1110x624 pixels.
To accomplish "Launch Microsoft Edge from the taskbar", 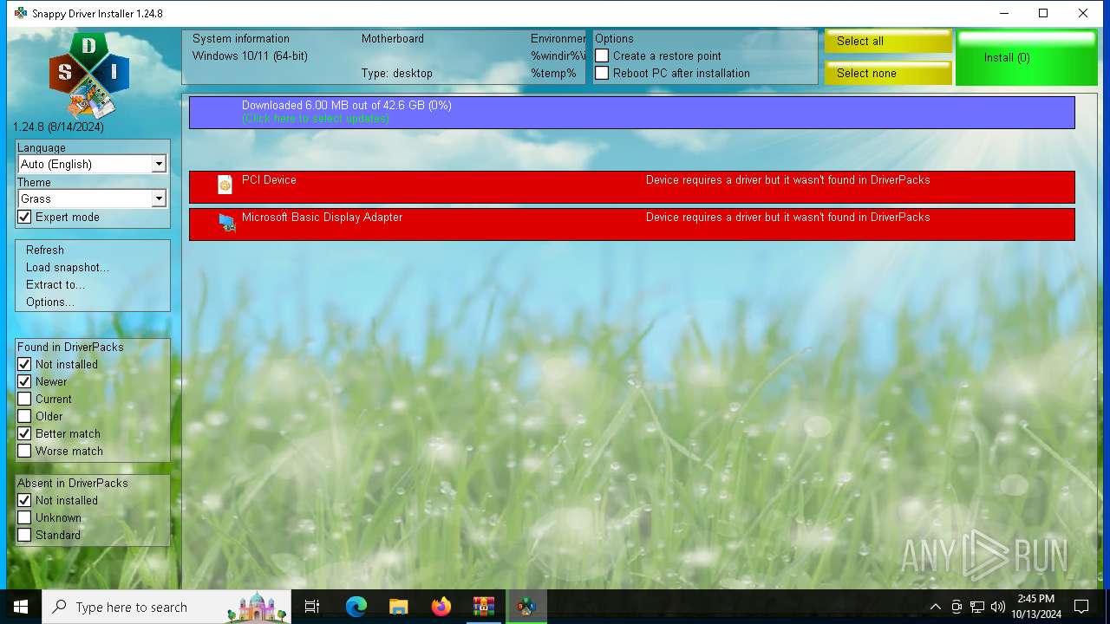I will pyautogui.click(x=356, y=607).
